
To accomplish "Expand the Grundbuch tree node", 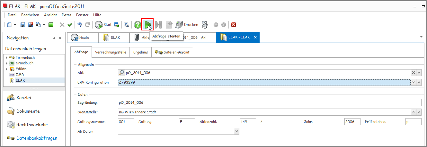I will [x=7, y=63].
